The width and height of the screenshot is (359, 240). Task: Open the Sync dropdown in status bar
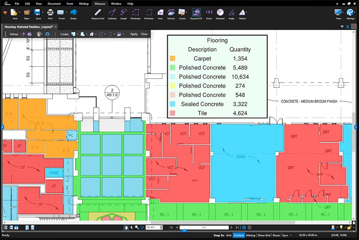coord(286,235)
